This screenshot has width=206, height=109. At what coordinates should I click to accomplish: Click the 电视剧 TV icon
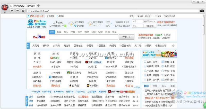tap(145, 66)
